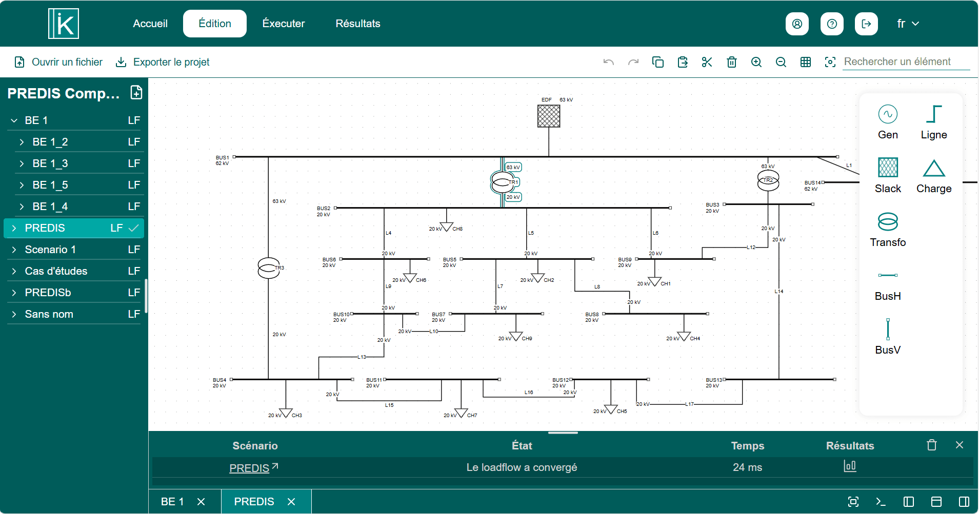The width and height of the screenshot is (979, 514).
Task: Select transformer TR3 on the diagram
Action: [269, 268]
